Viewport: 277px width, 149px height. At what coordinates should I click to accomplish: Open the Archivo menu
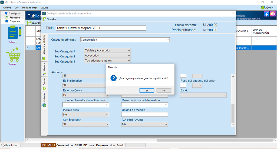(7, 8)
